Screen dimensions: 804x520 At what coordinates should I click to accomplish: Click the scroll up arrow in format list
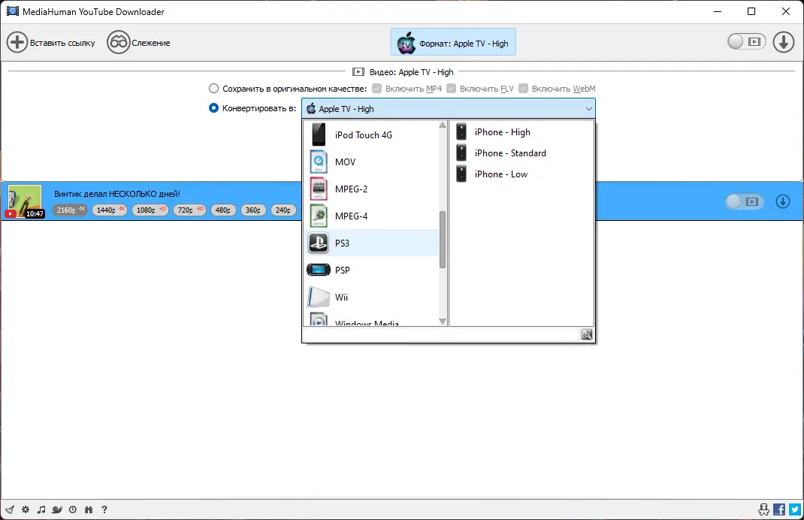[443, 125]
